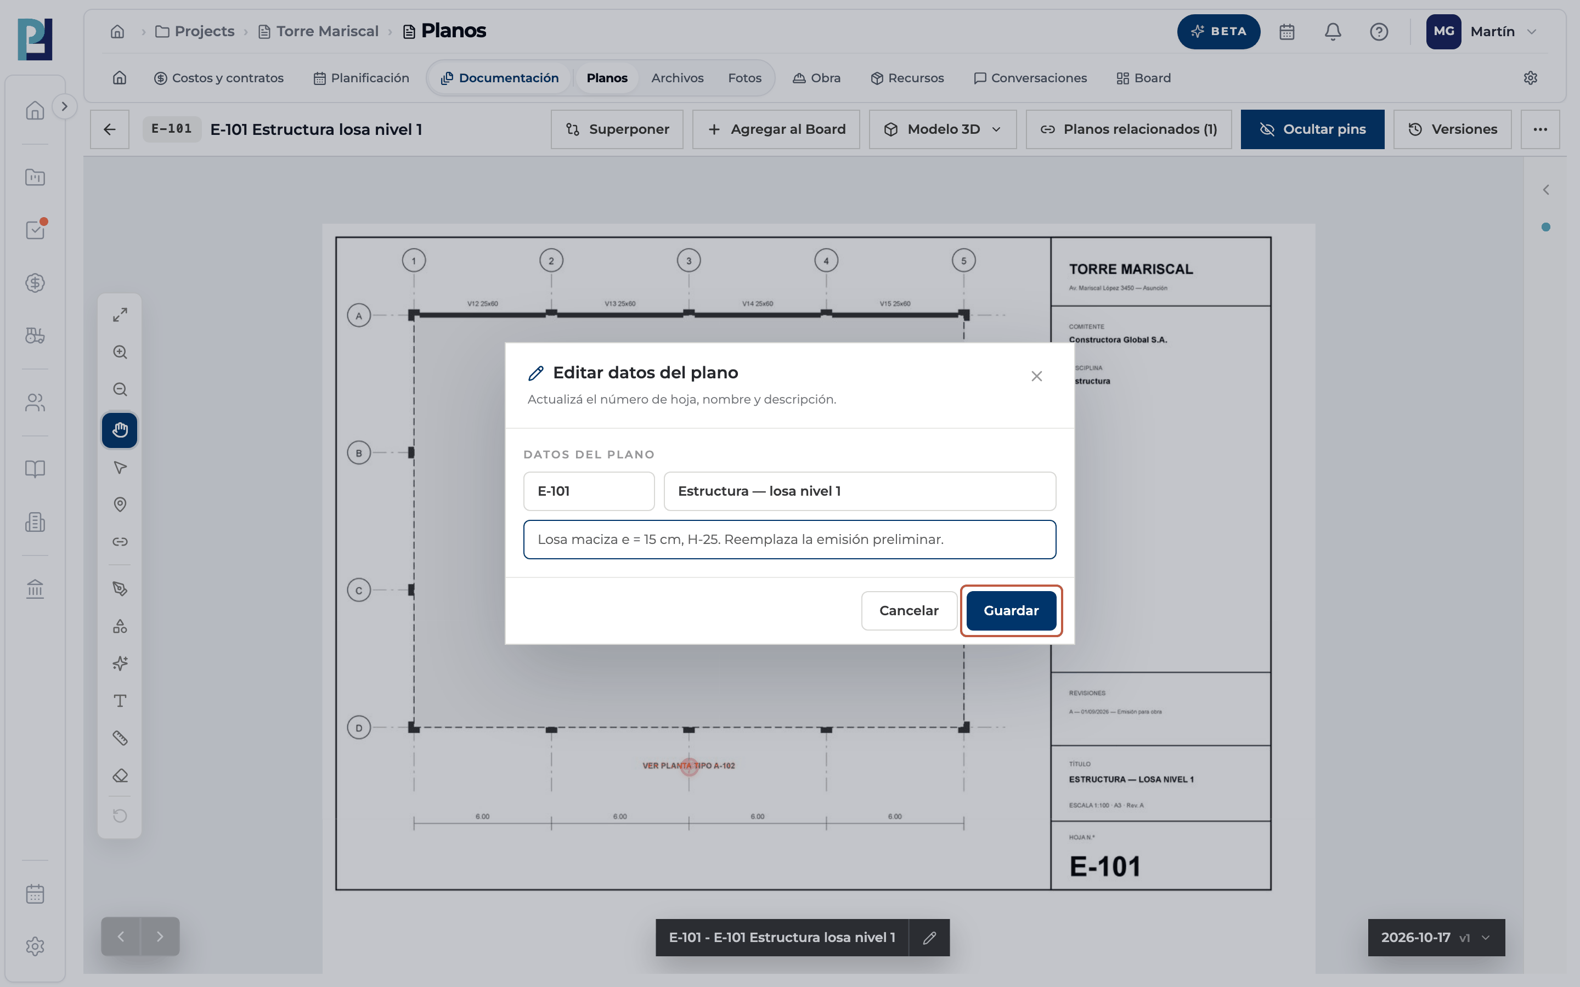Select the ruler measure tool

coord(120,738)
